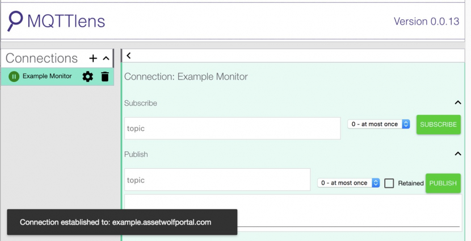This screenshot has height=241, width=471.
Task: Click the Connections panel title
Action: [x=41, y=58]
